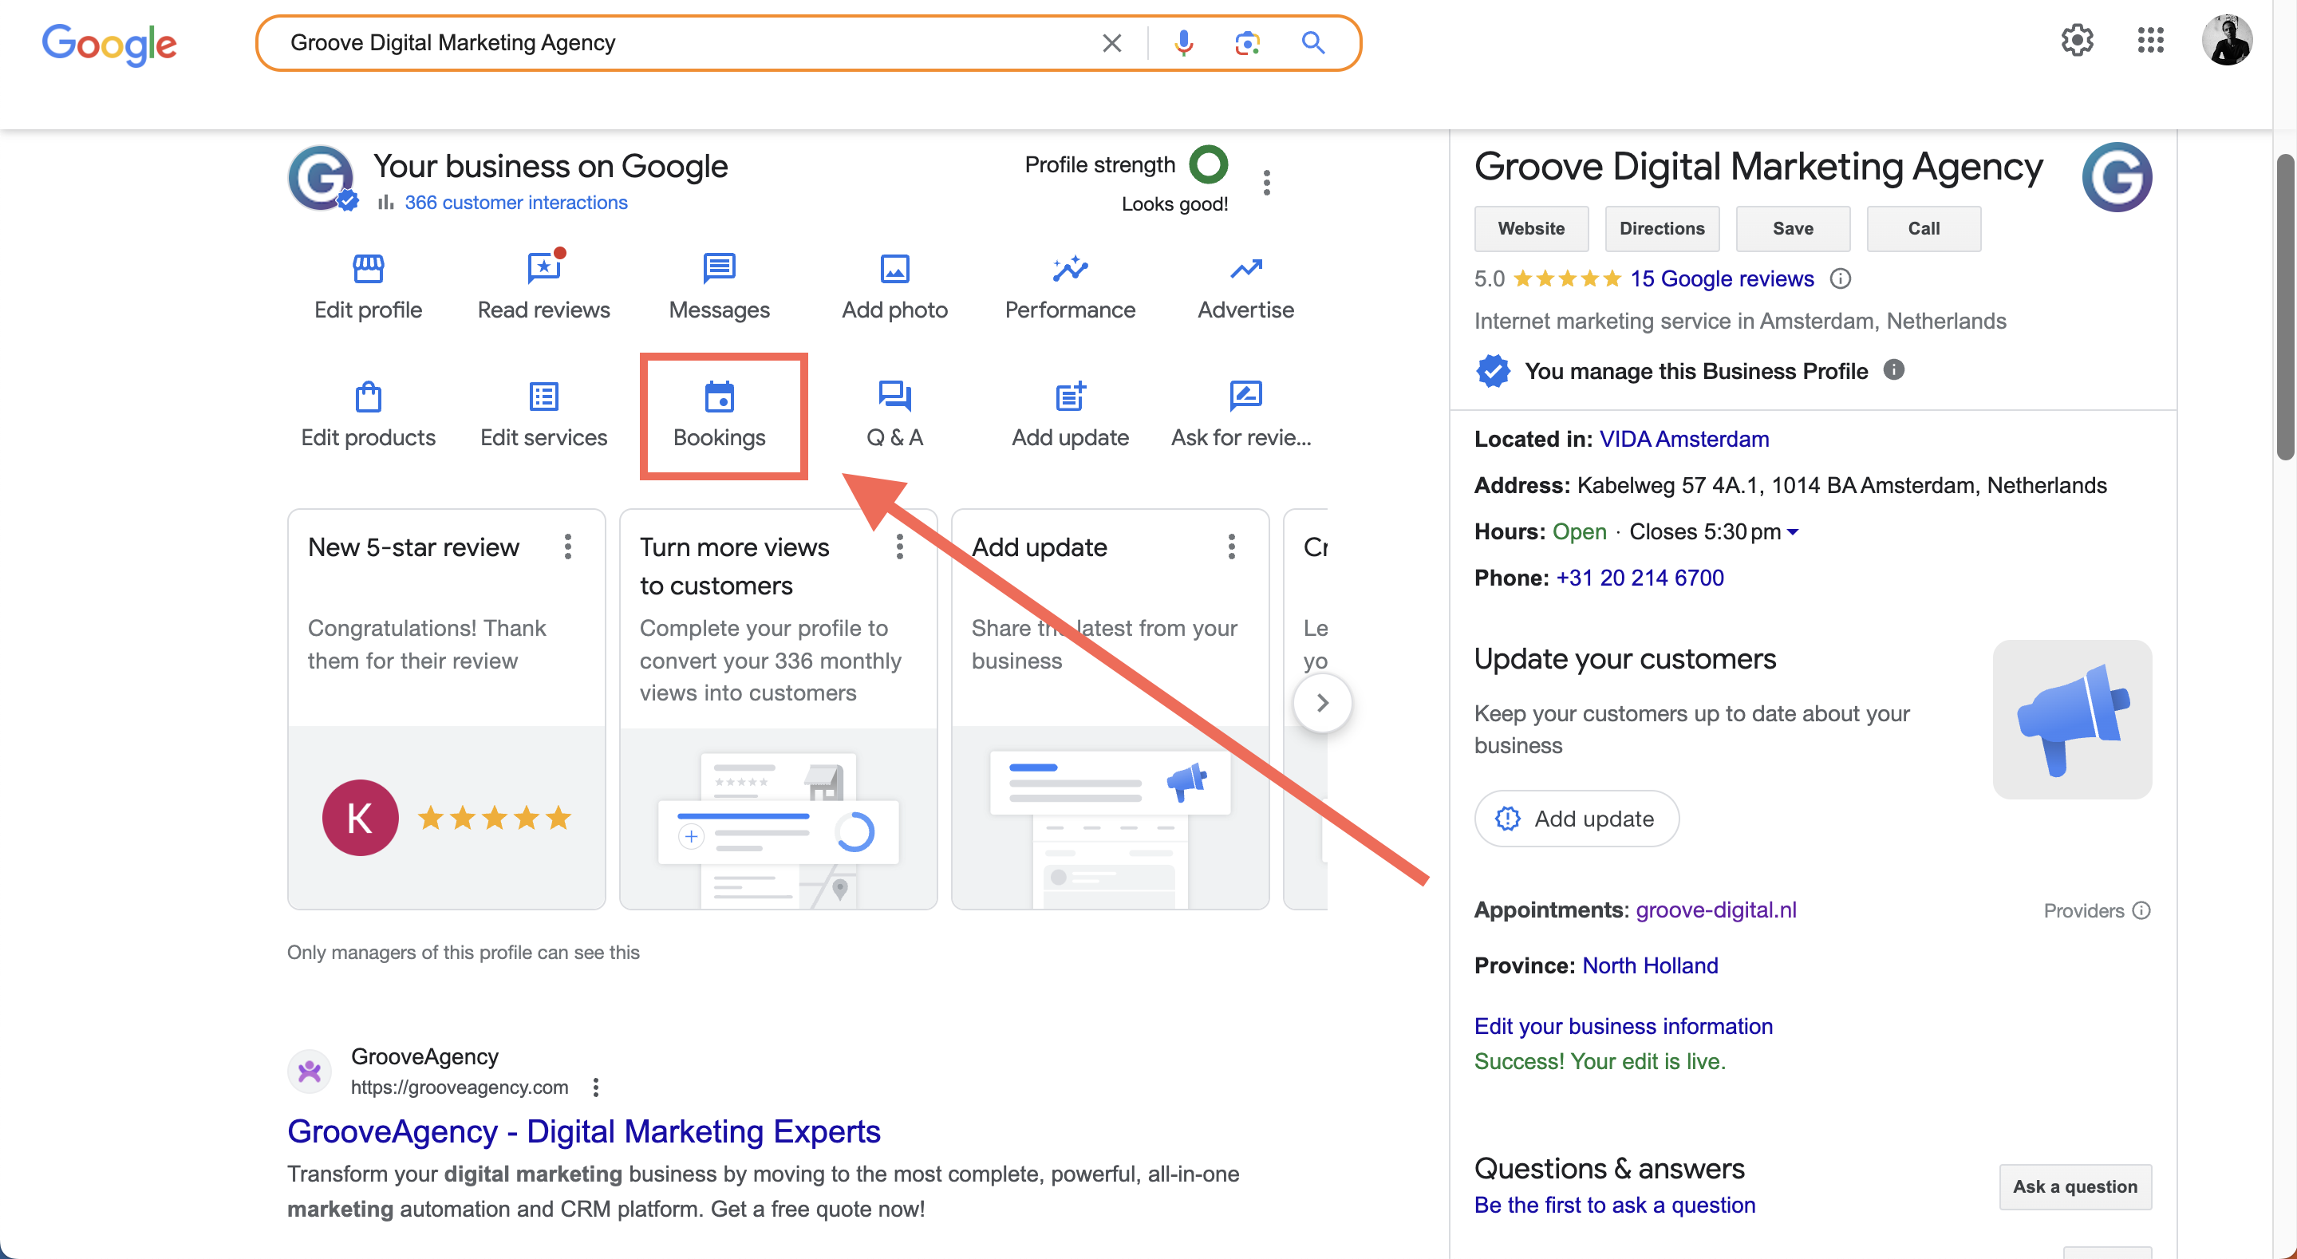Open options menu on Turn more views card
Image resolution: width=2297 pixels, height=1259 pixels.
click(900, 547)
